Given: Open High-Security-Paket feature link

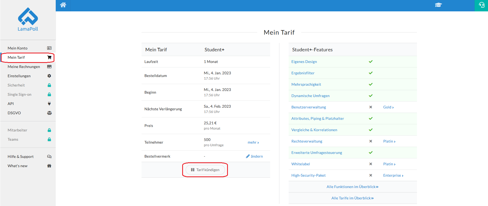Looking at the screenshot, I should pos(308,175).
